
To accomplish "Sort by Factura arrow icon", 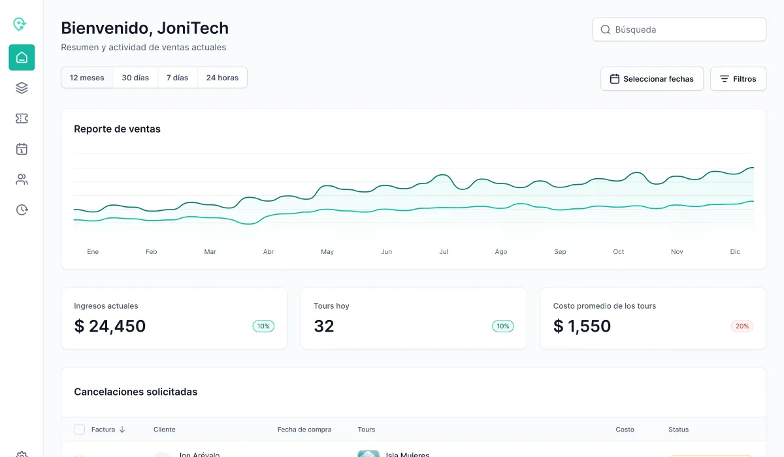I will point(122,430).
